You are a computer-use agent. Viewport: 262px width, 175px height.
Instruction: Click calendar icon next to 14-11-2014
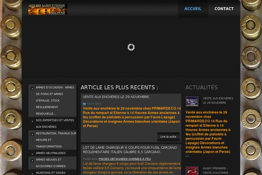(84, 104)
